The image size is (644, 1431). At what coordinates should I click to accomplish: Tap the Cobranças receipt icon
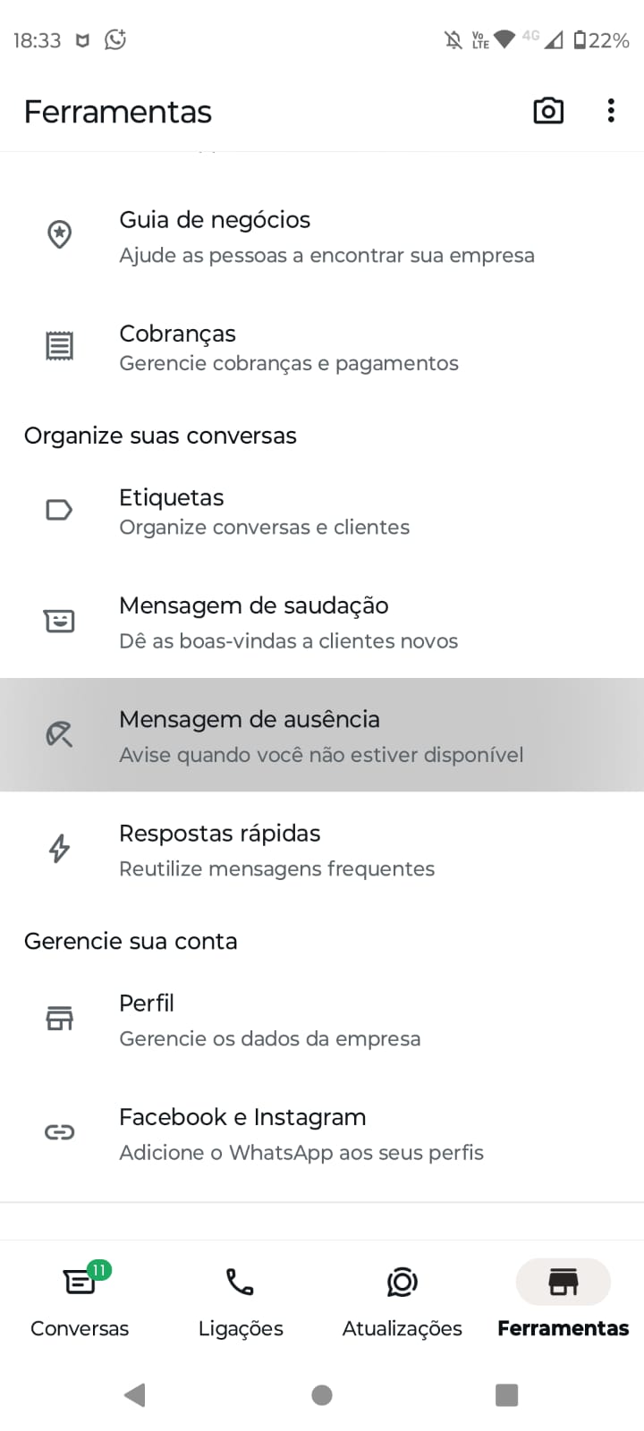tap(59, 346)
